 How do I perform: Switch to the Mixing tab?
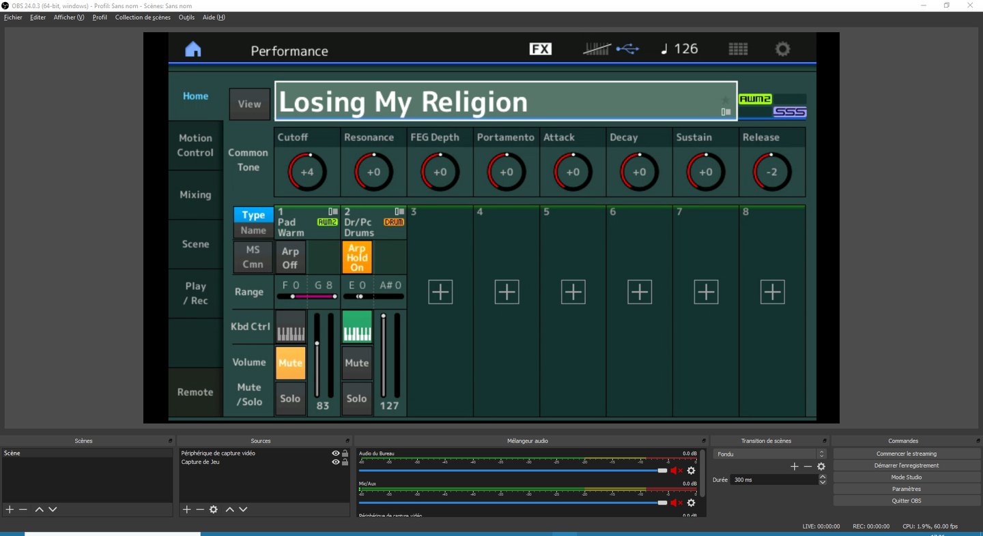pyautogui.click(x=195, y=195)
